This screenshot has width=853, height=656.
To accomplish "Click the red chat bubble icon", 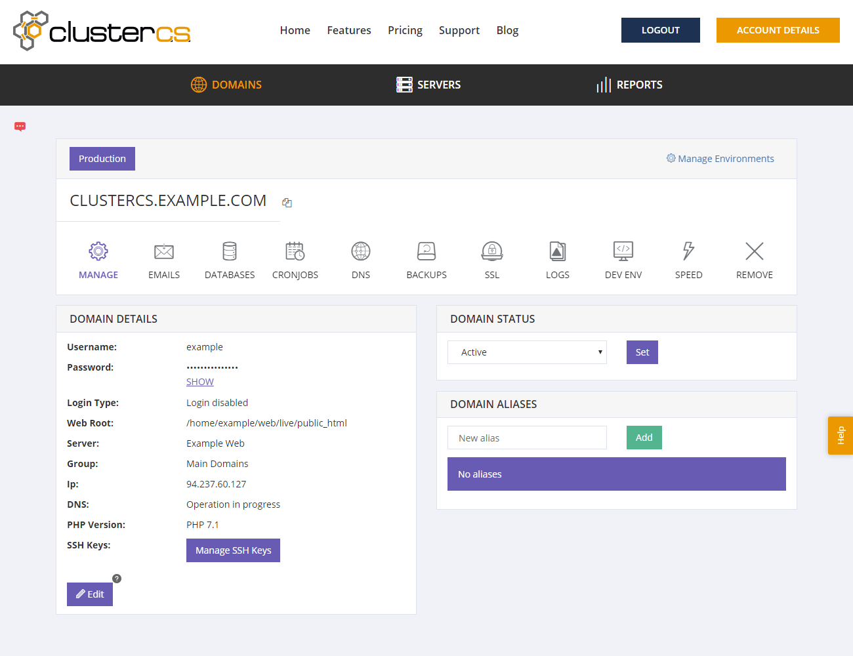I will (20, 127).
